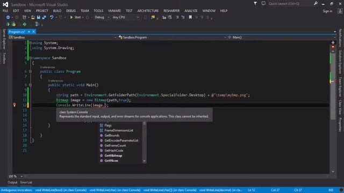Select the Flags item icon in IntelliSense

[102, 125]
